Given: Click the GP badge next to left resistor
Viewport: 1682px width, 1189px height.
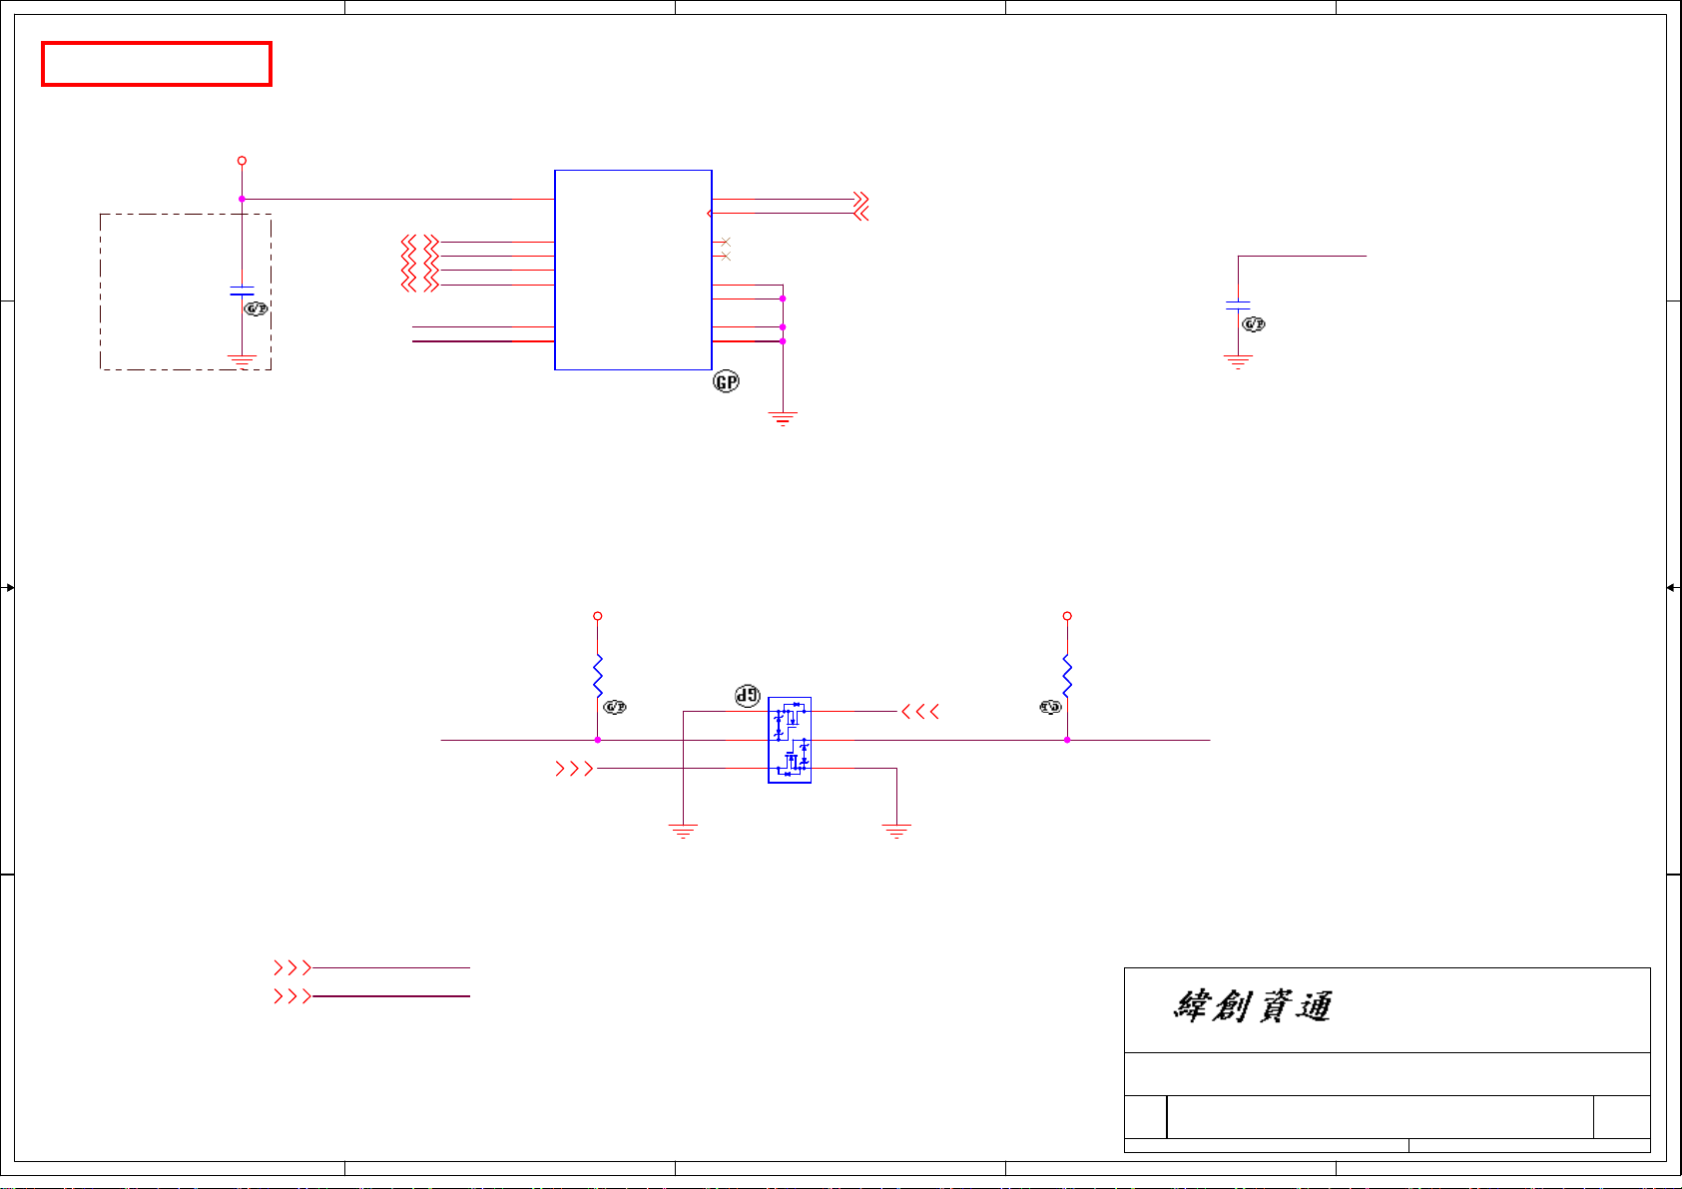Looking at the screenshot, I should click(x=615, y=707).
